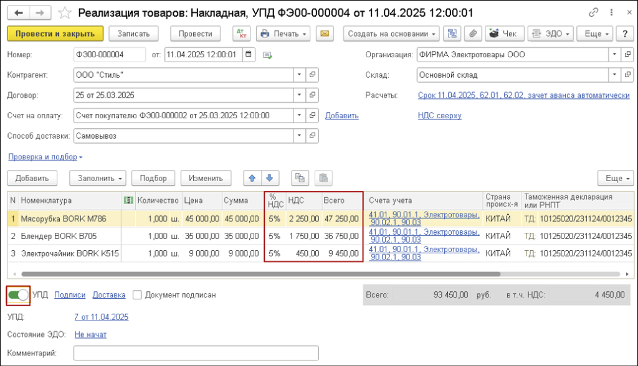This screenshot has height=366, width=638.
Task: Expand the Контрагент dropdown list
Action: (300, 75)
